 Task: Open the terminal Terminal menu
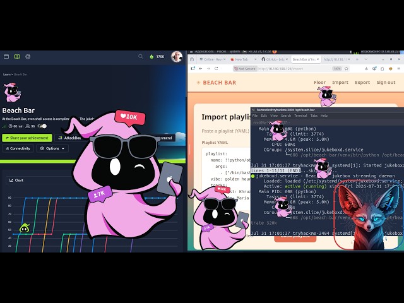(300, 116)
